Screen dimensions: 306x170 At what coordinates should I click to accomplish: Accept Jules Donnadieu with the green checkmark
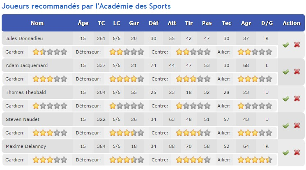click(x=286, y=45)
